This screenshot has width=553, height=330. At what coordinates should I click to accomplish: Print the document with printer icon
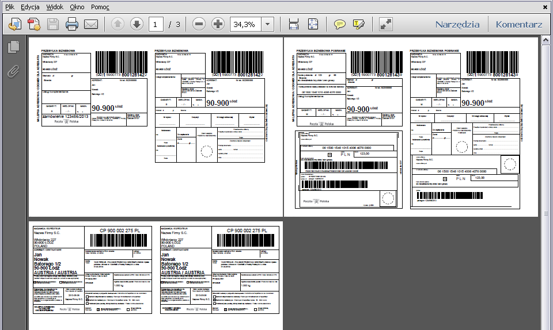(72, 24)
